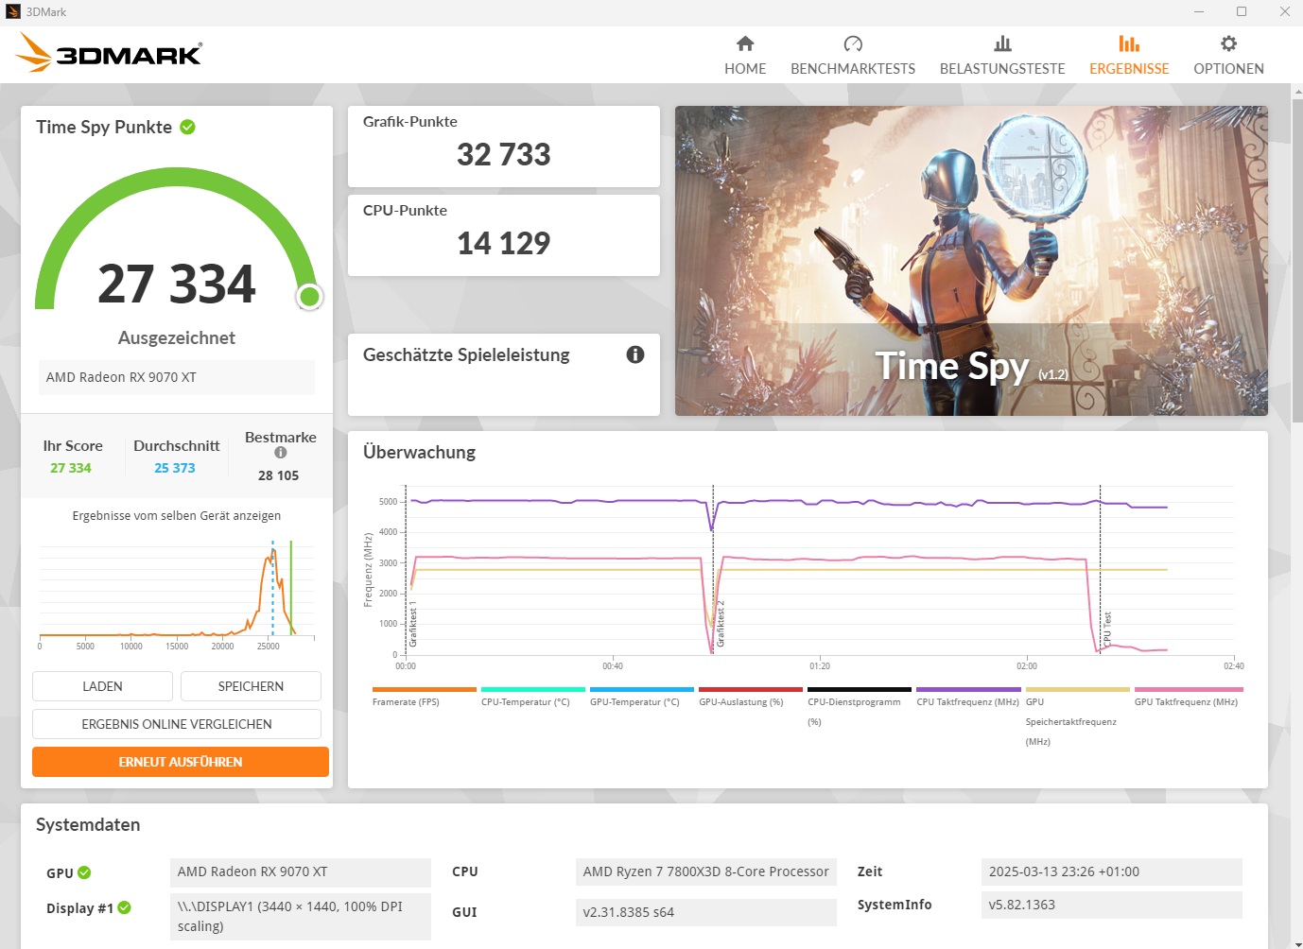Click the home house icon

point(745,43)
